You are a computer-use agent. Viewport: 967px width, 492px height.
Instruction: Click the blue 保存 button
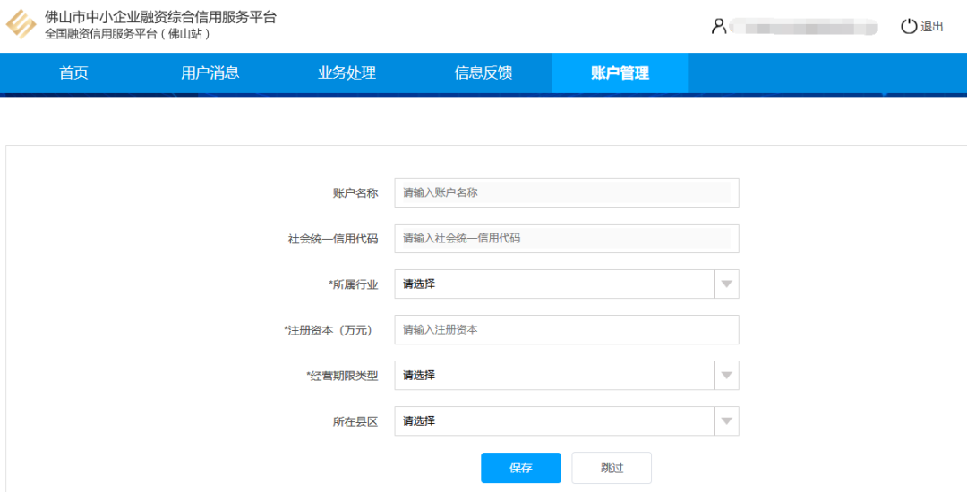click(x=521, y=468)
